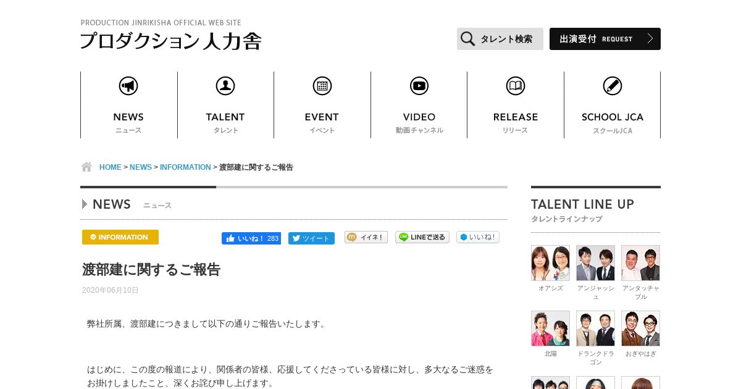This screenshot has width=741, height=389.
Task: Click the オアシズ name label
Action: 550,288
